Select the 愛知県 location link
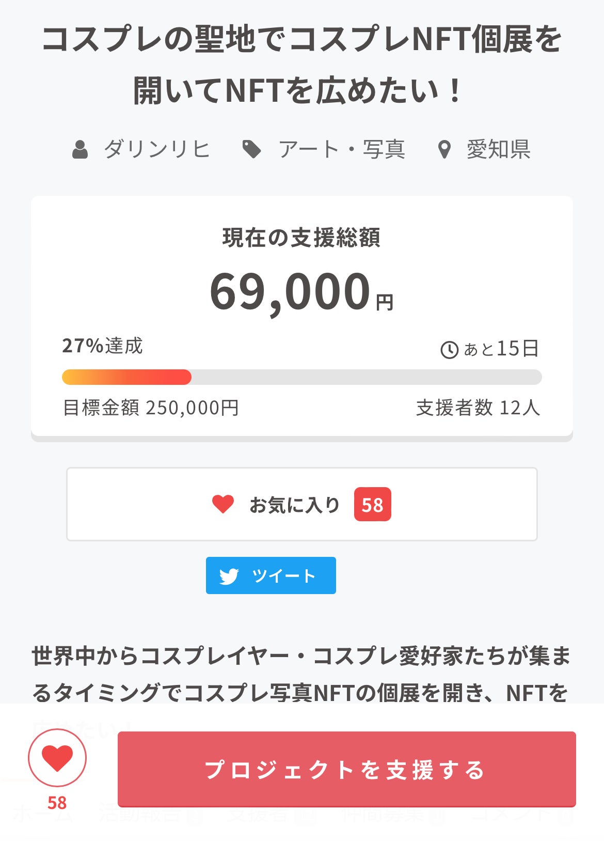 coord(498,150)
